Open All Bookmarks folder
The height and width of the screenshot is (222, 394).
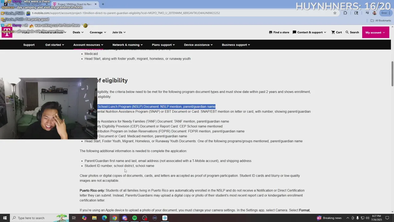(381, 20)
